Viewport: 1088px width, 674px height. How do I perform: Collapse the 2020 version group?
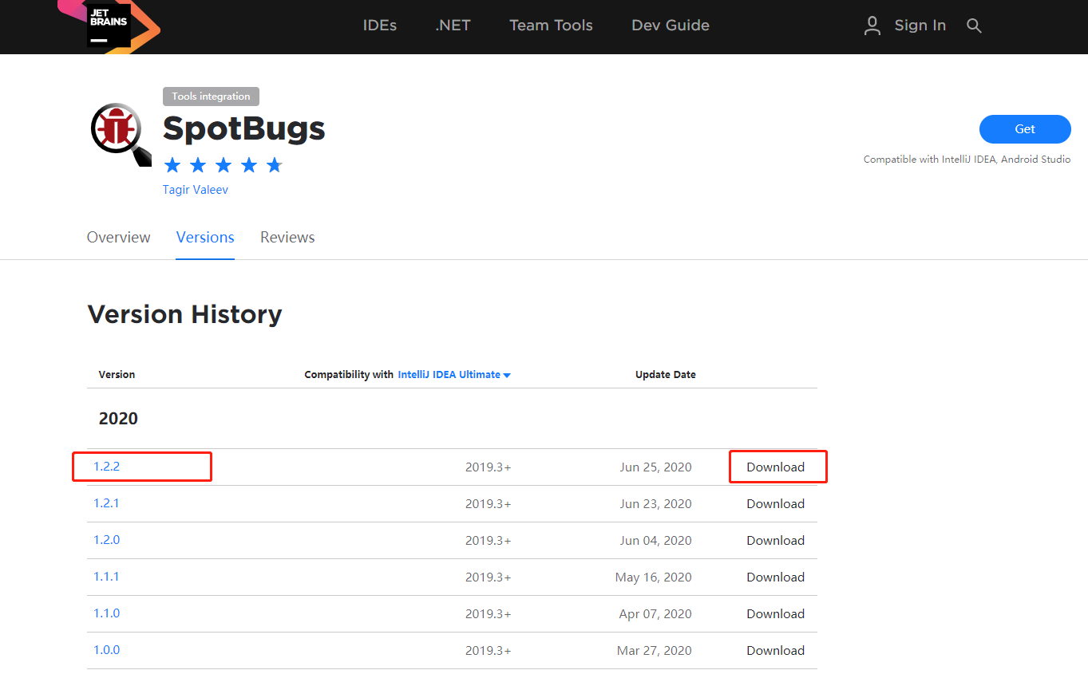click(x=117, y=417)
